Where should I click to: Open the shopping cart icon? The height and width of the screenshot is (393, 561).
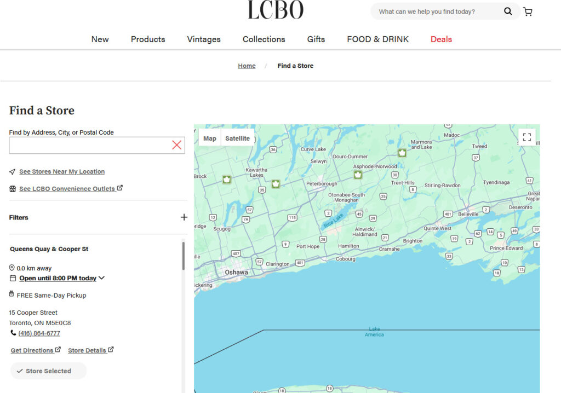click(x=528, y=12)
